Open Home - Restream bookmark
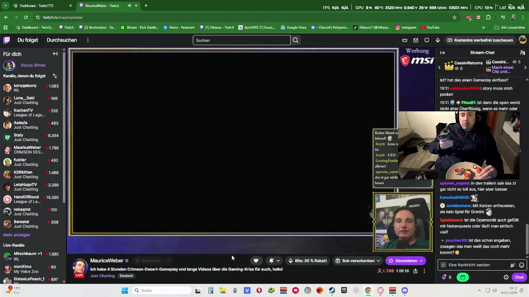 click(179, 27)
